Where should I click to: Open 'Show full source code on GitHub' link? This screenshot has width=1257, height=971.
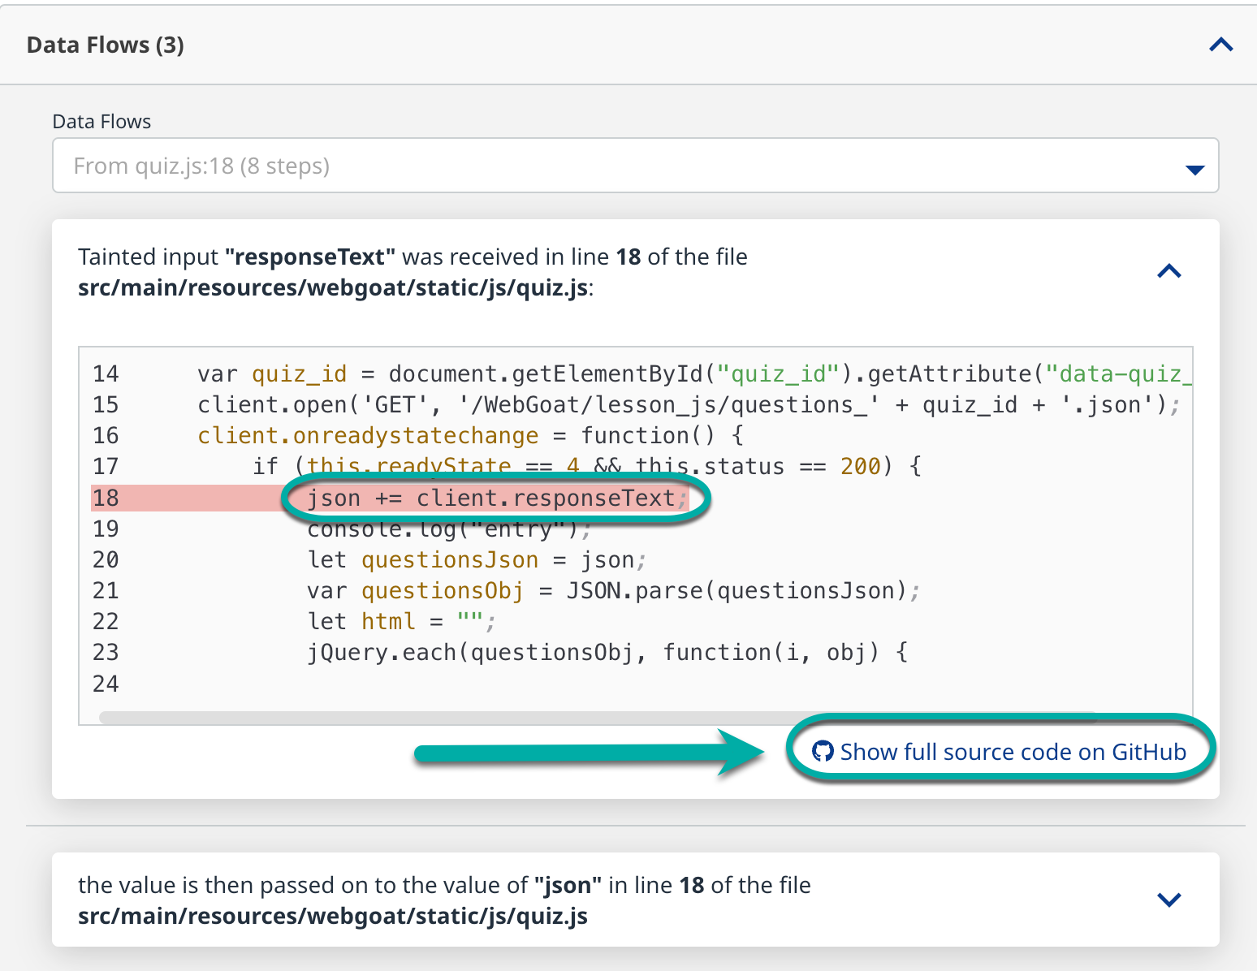[1012, 752]
